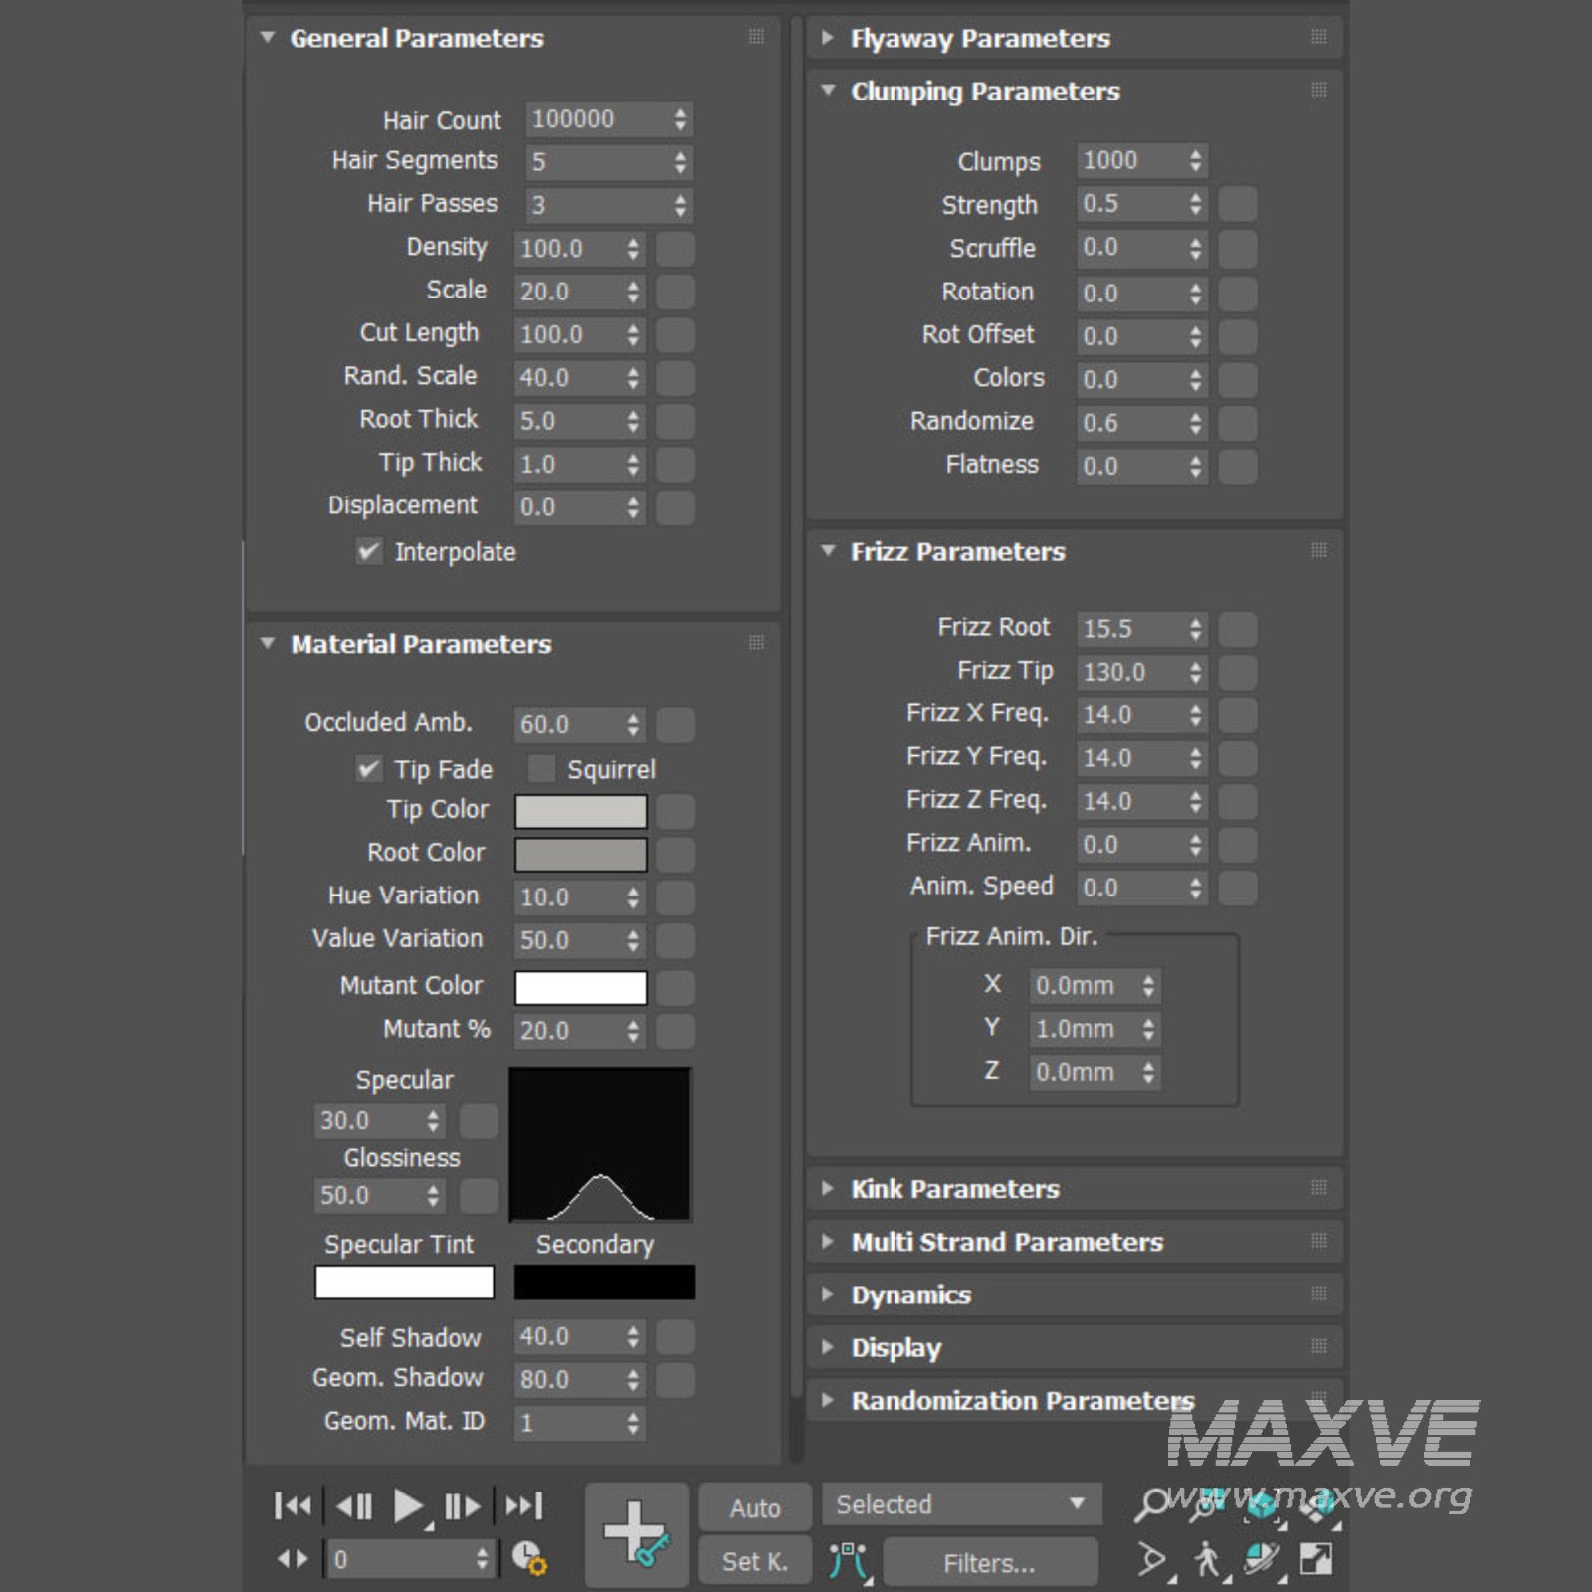
Task: Open the Root Color swatch
Action: [580, 854]
